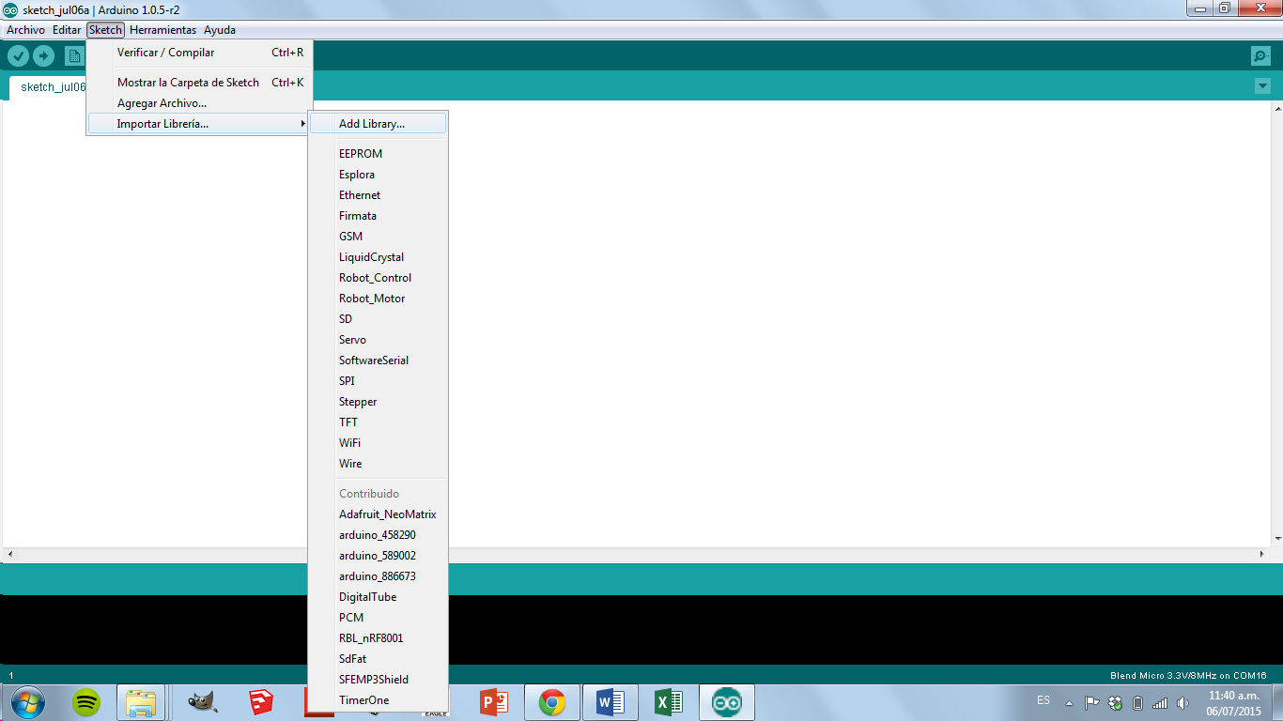Open the Serial Monitor magnifier icon
Viewport: 1283px width, 721px height.
tap(1261, 56)
